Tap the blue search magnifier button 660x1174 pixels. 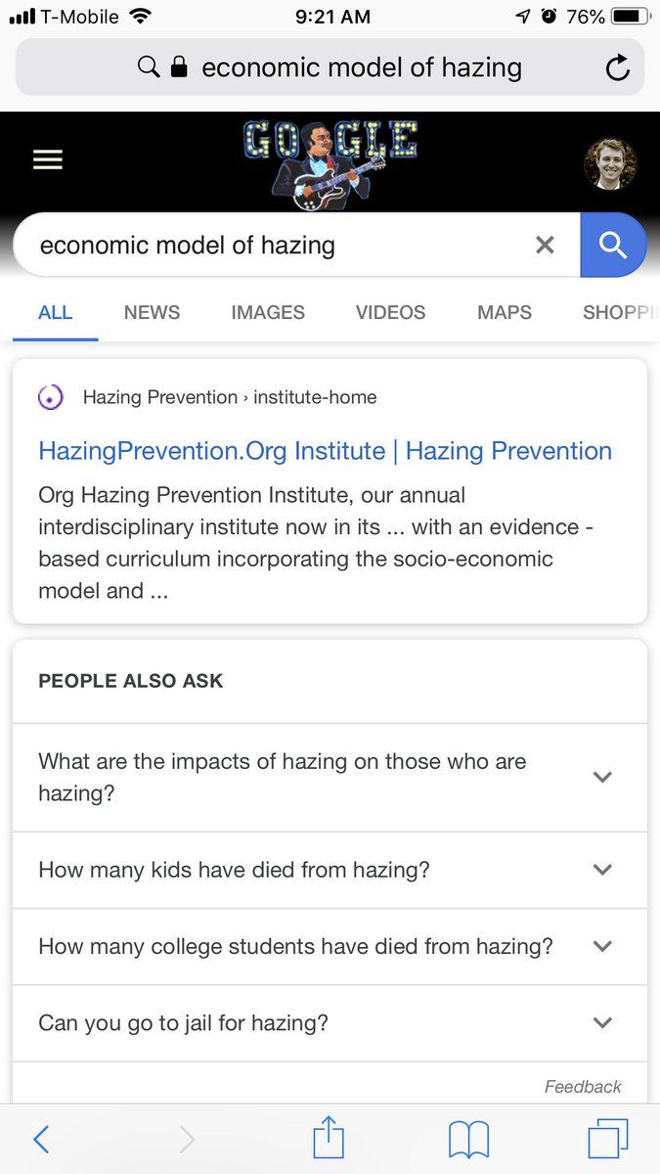(613, 245)
